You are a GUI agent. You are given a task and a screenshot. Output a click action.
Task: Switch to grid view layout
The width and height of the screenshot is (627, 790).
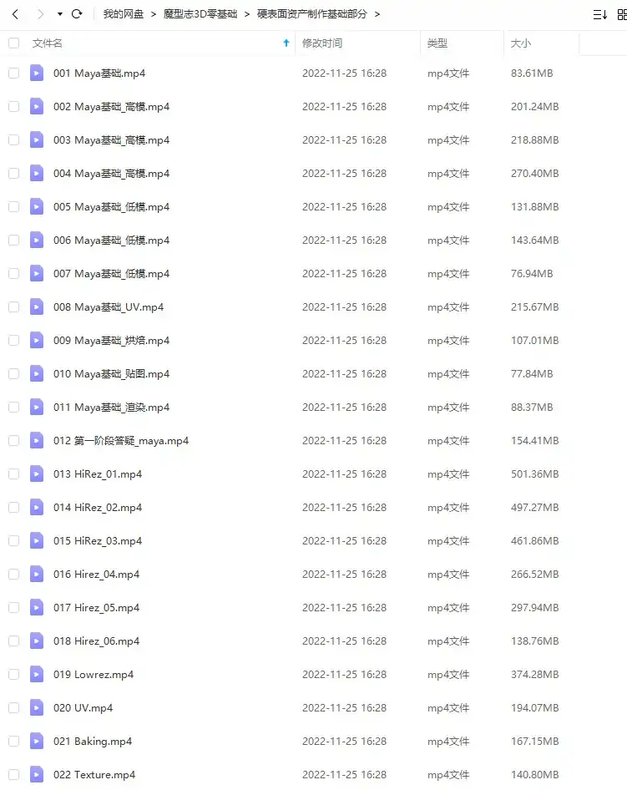[622, 14]
